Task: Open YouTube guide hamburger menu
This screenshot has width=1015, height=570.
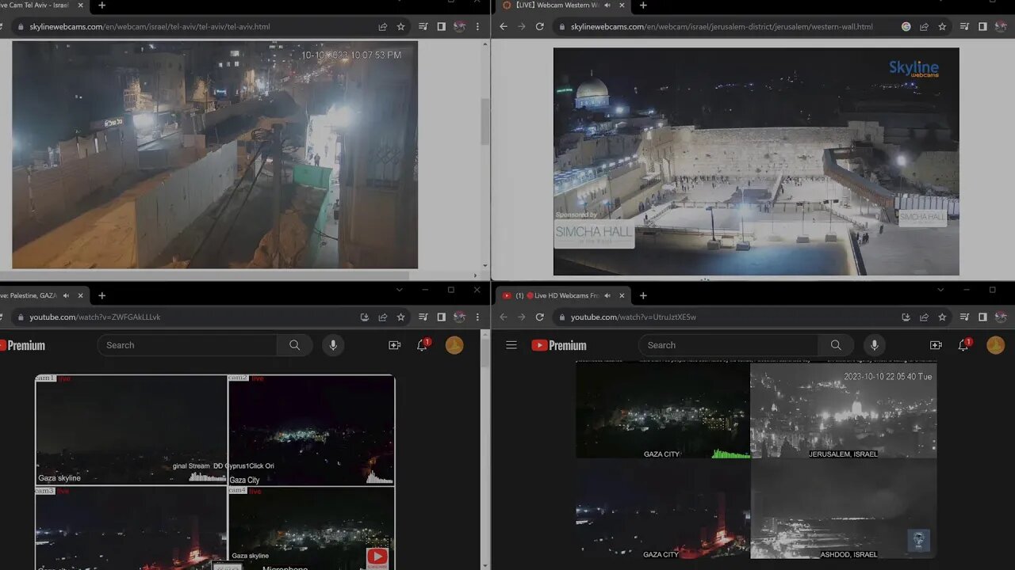Action: click(511, 345)
